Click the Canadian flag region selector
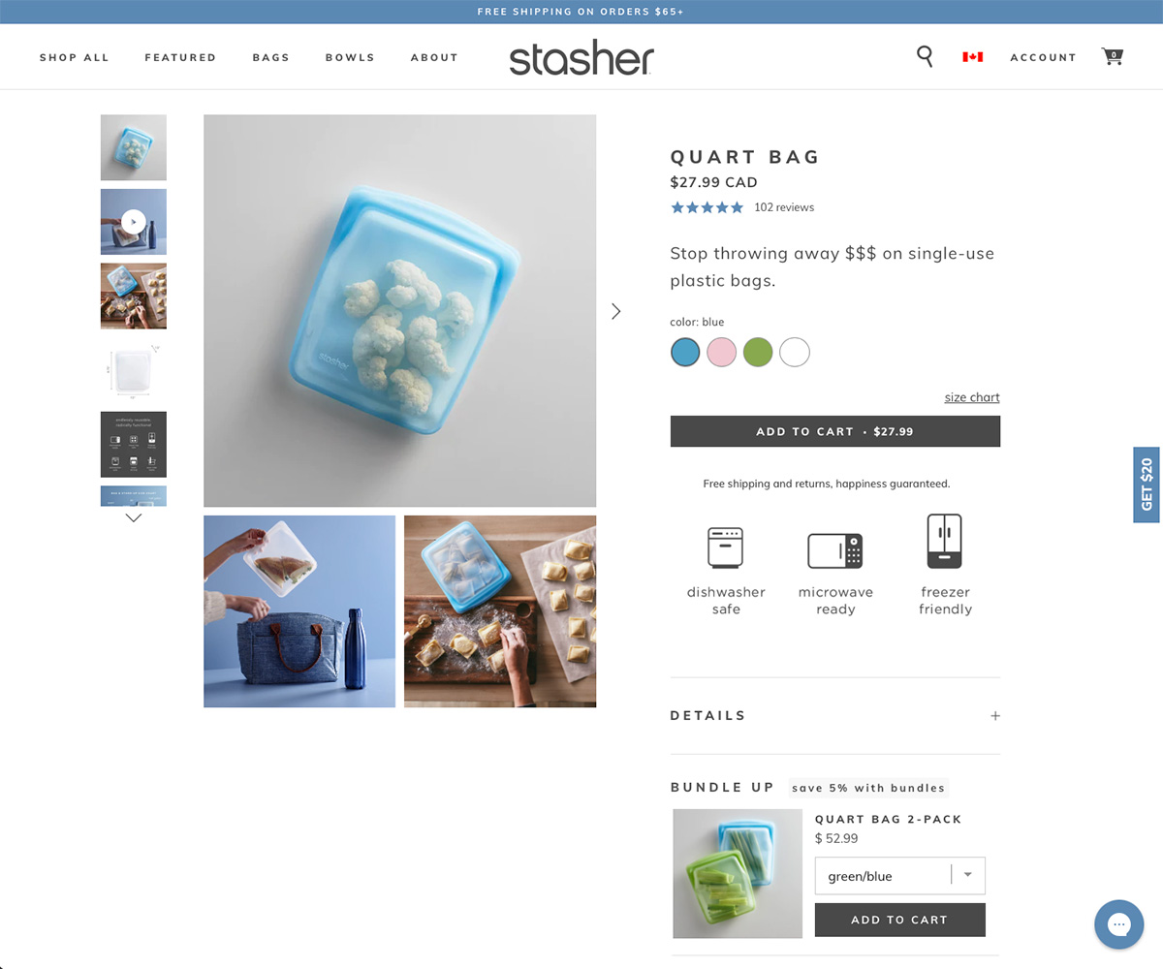 (972, 57)
